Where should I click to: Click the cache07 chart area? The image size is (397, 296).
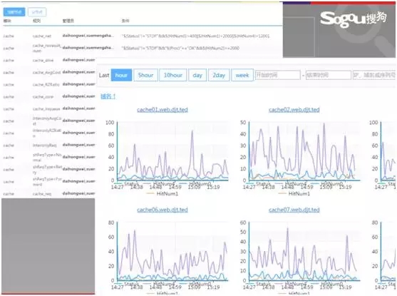point(304,251)
